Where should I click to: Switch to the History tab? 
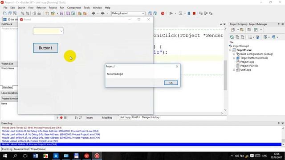pyautogui.click(x=155, y=117)
